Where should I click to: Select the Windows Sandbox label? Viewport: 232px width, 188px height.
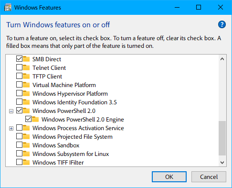56,145
